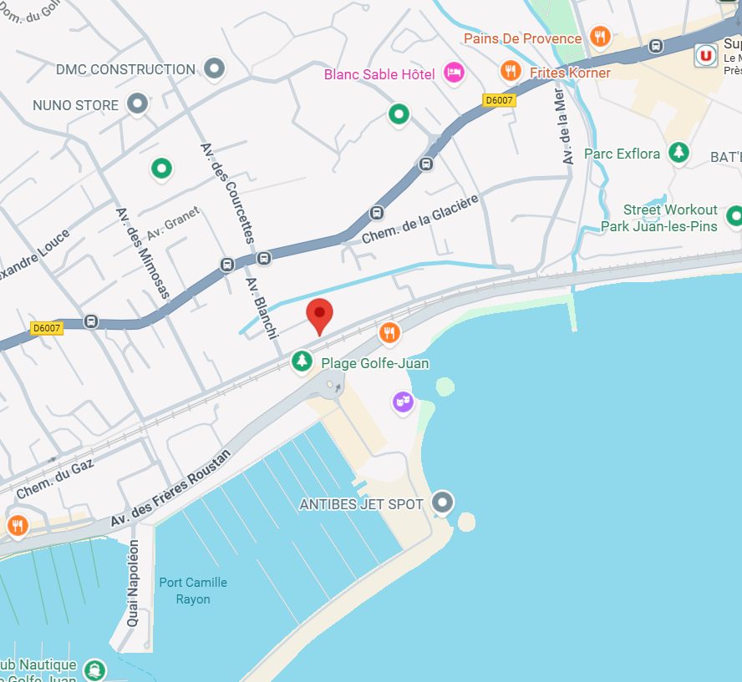The height and width of the screenshot is (682, 742).
Task: Open the Blanc Sable Hôtel pink icon
Action: click(454, 73)
